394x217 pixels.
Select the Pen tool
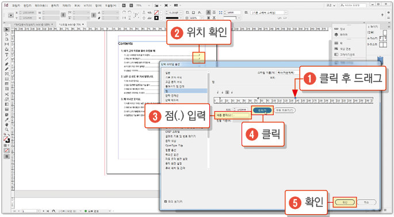click(7, 64)
